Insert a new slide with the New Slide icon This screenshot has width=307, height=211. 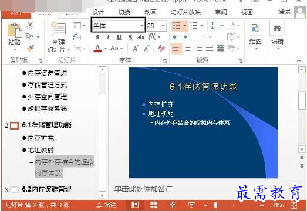coord(58,29)
